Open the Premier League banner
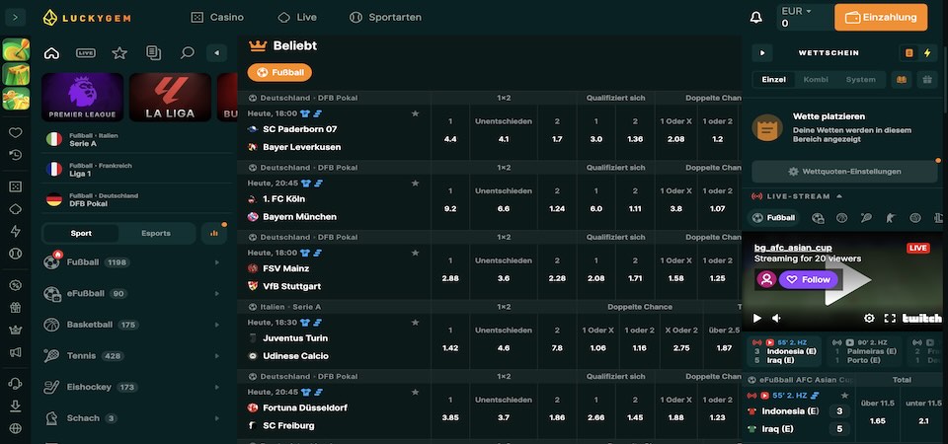This screenshot has width=948, height=444. coord(82,98)
